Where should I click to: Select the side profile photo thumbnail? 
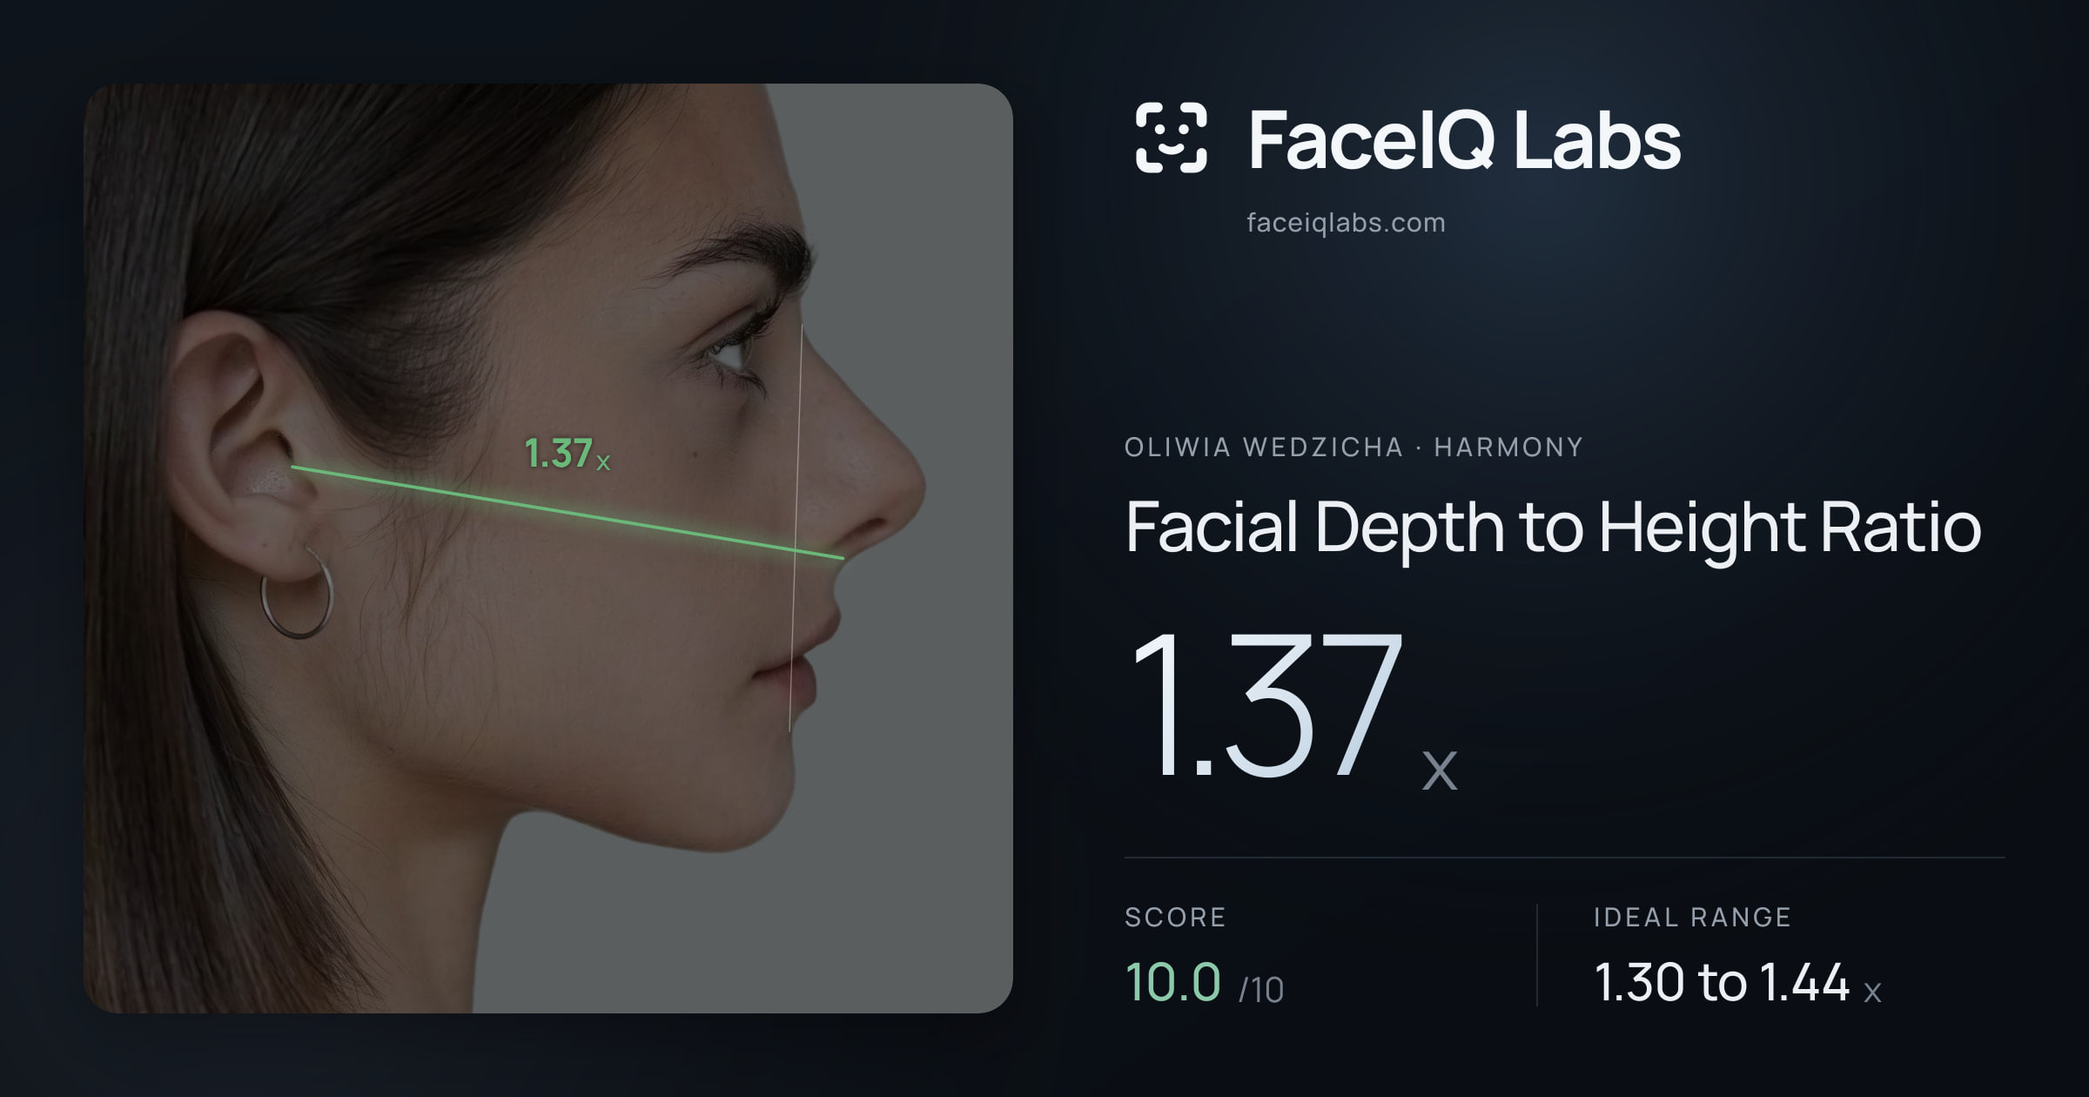(x=548, y=548)
